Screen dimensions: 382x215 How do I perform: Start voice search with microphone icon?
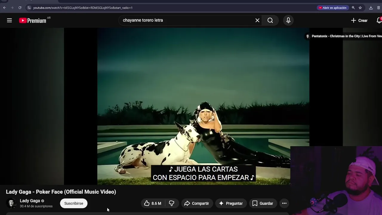(x=288, y=20)
